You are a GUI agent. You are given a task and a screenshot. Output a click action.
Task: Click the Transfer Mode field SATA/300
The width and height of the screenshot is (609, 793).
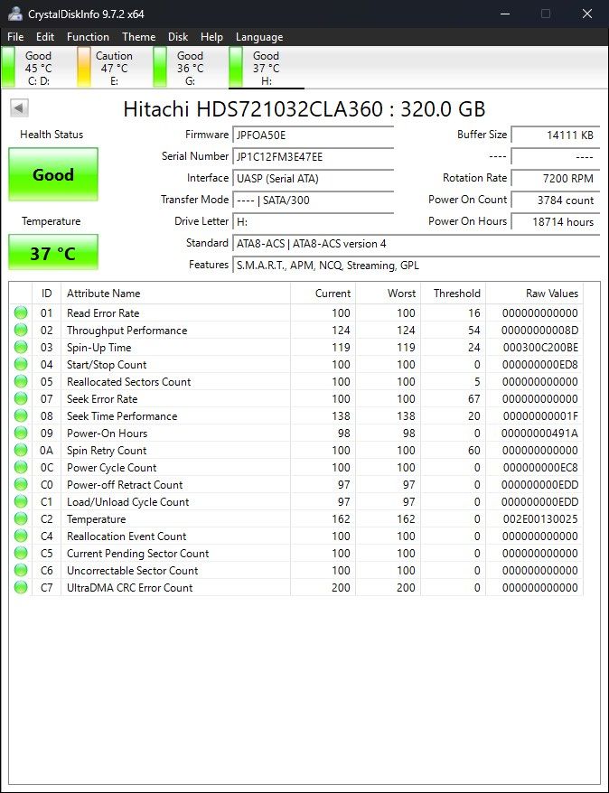point(314,201)
